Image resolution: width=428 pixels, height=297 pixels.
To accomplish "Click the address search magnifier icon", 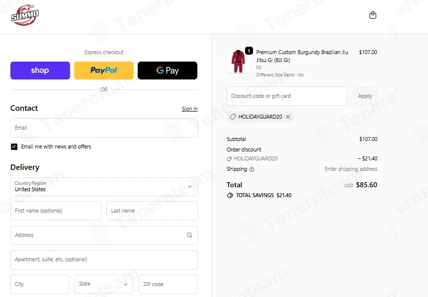I will click(189, 235).
